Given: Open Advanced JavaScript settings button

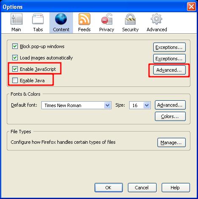Looking at the screenshot, I should (x=169, y=70).
